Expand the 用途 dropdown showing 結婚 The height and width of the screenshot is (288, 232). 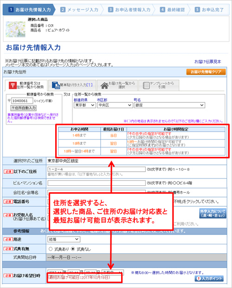click(64, 239)
